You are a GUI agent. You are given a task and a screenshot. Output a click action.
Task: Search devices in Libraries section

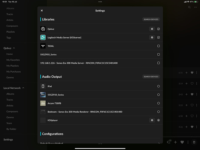151,19
